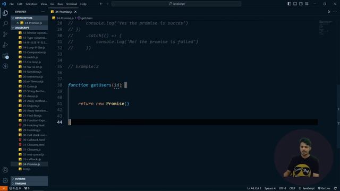This screenshot has height=191, width=340.
Task: Open the Manage gear icon
Action: [5, 180]
